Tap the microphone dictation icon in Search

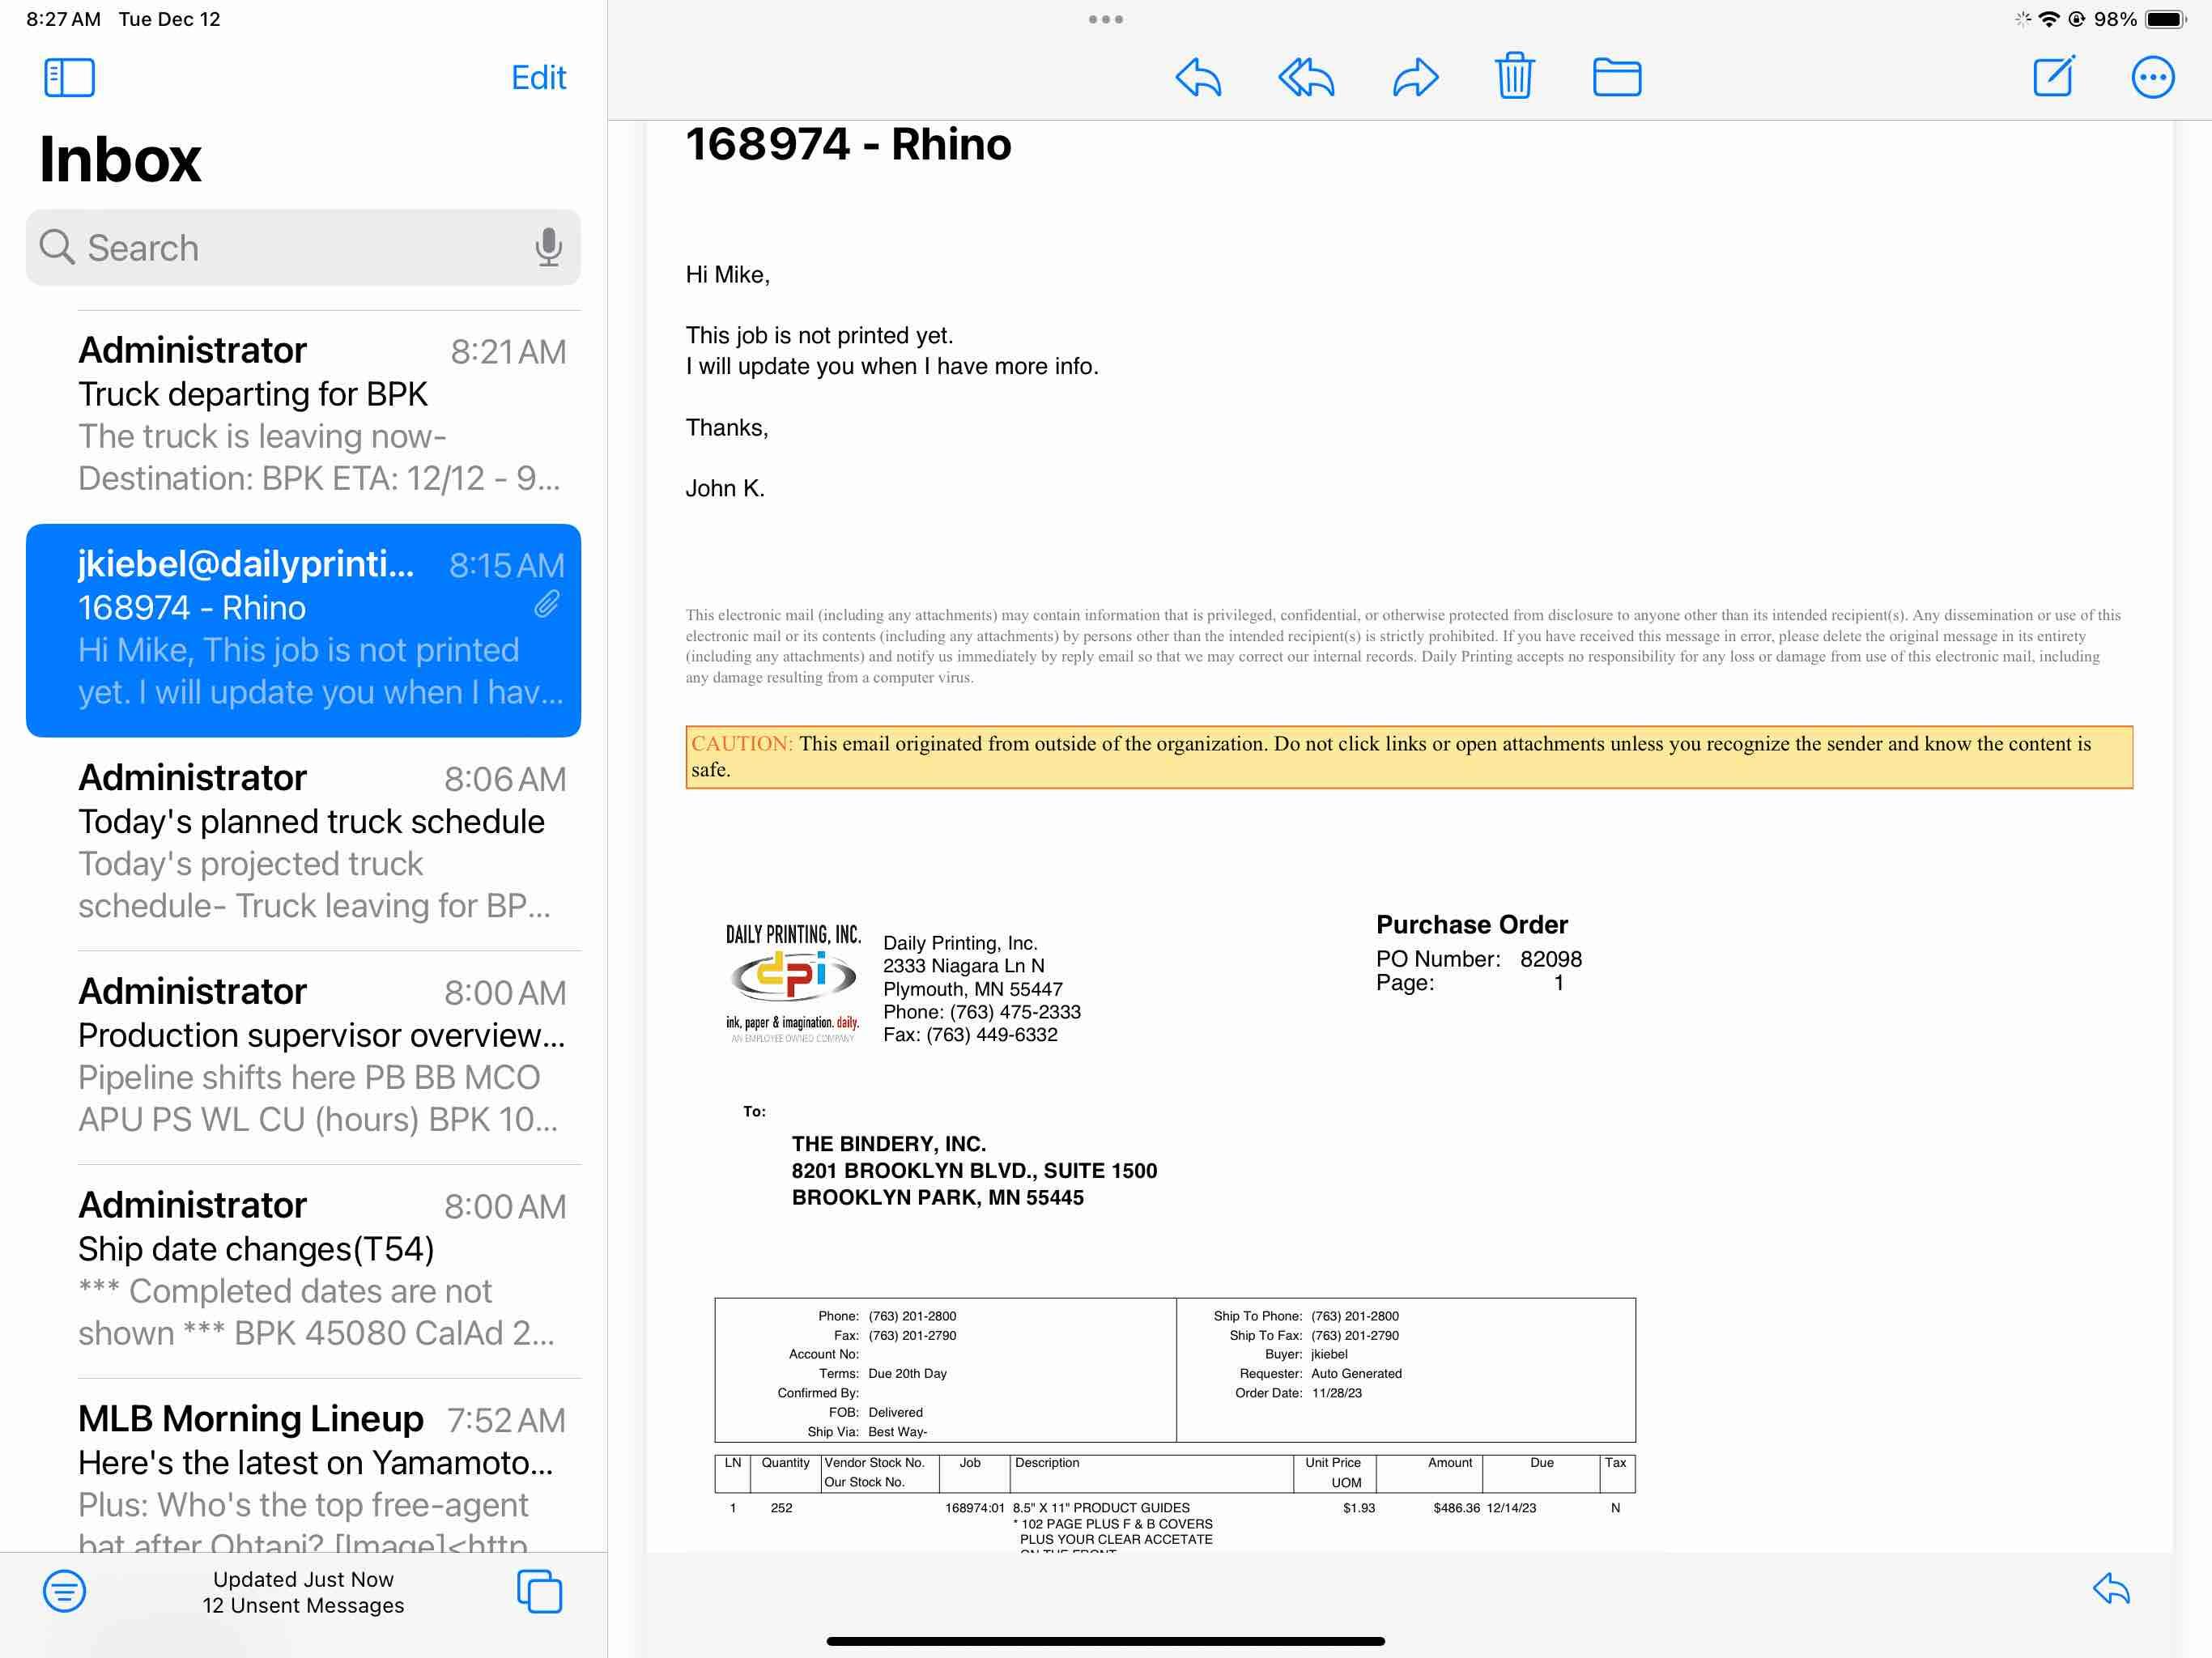(548, 247)
